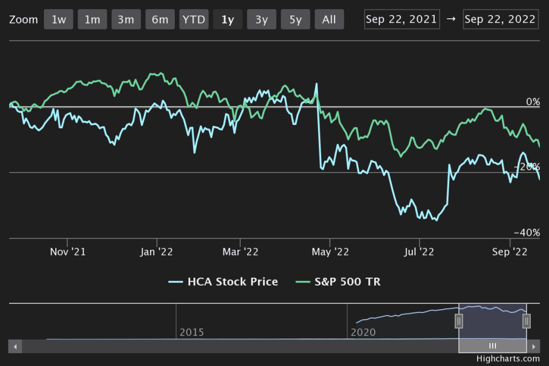Display All available data range
549x366 pixels.
point(329,20)
